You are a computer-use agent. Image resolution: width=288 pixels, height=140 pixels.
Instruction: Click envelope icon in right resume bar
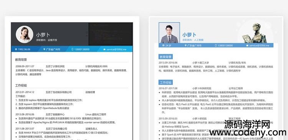247,46
